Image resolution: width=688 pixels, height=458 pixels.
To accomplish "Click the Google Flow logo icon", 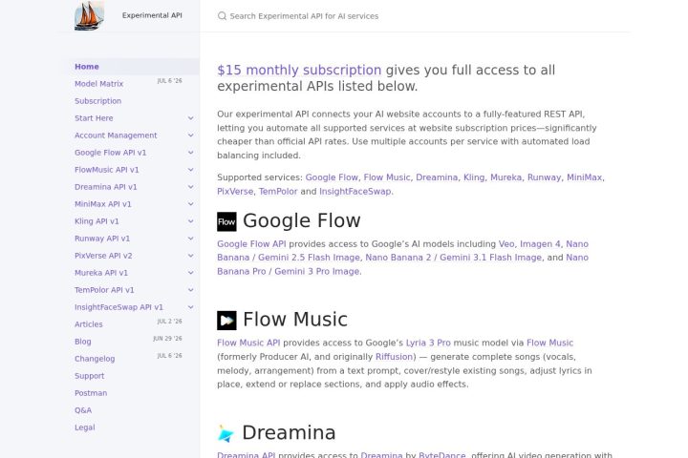I will click(226, 221).
